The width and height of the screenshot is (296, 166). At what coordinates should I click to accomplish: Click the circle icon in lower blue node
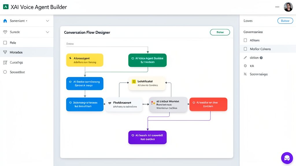(x=70, y=103)
